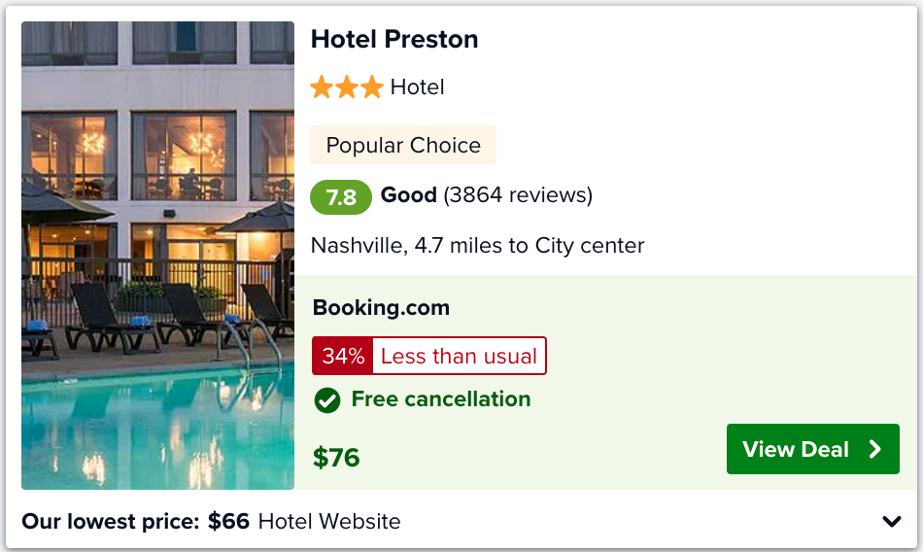
Task: Click the $76 price
Action: 336,458
